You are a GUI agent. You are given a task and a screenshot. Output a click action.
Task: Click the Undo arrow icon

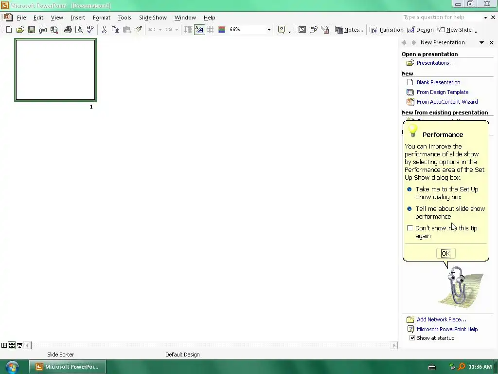coord(152,30)
